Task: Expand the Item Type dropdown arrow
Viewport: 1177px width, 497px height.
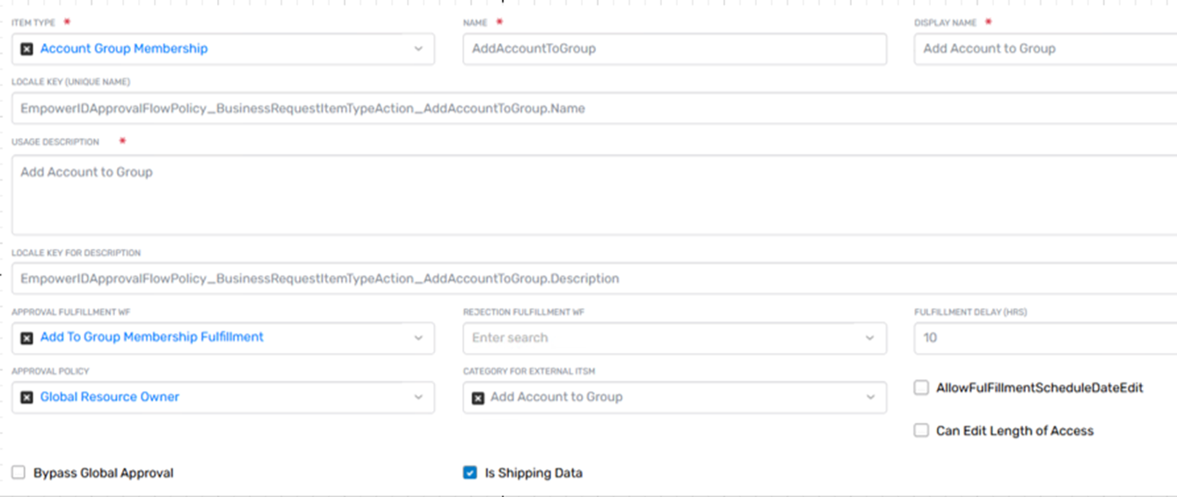Action: [x=418, y=49]
